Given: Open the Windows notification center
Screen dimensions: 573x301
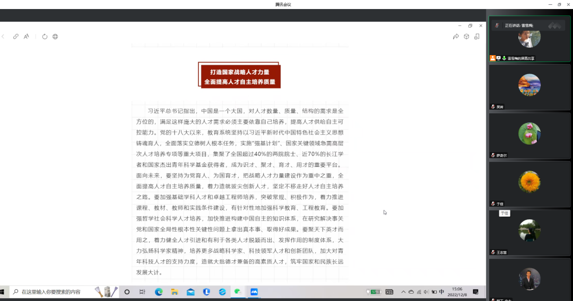Looking at the screenshot, I should [475, 292].
